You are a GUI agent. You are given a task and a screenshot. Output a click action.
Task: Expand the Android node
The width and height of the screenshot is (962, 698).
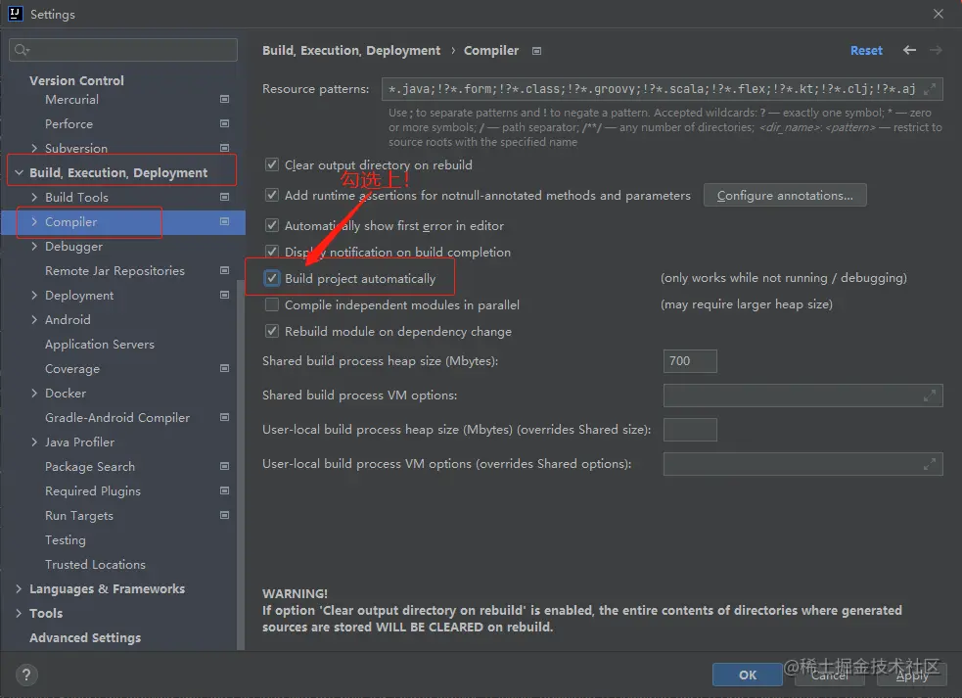coord(34,320)
